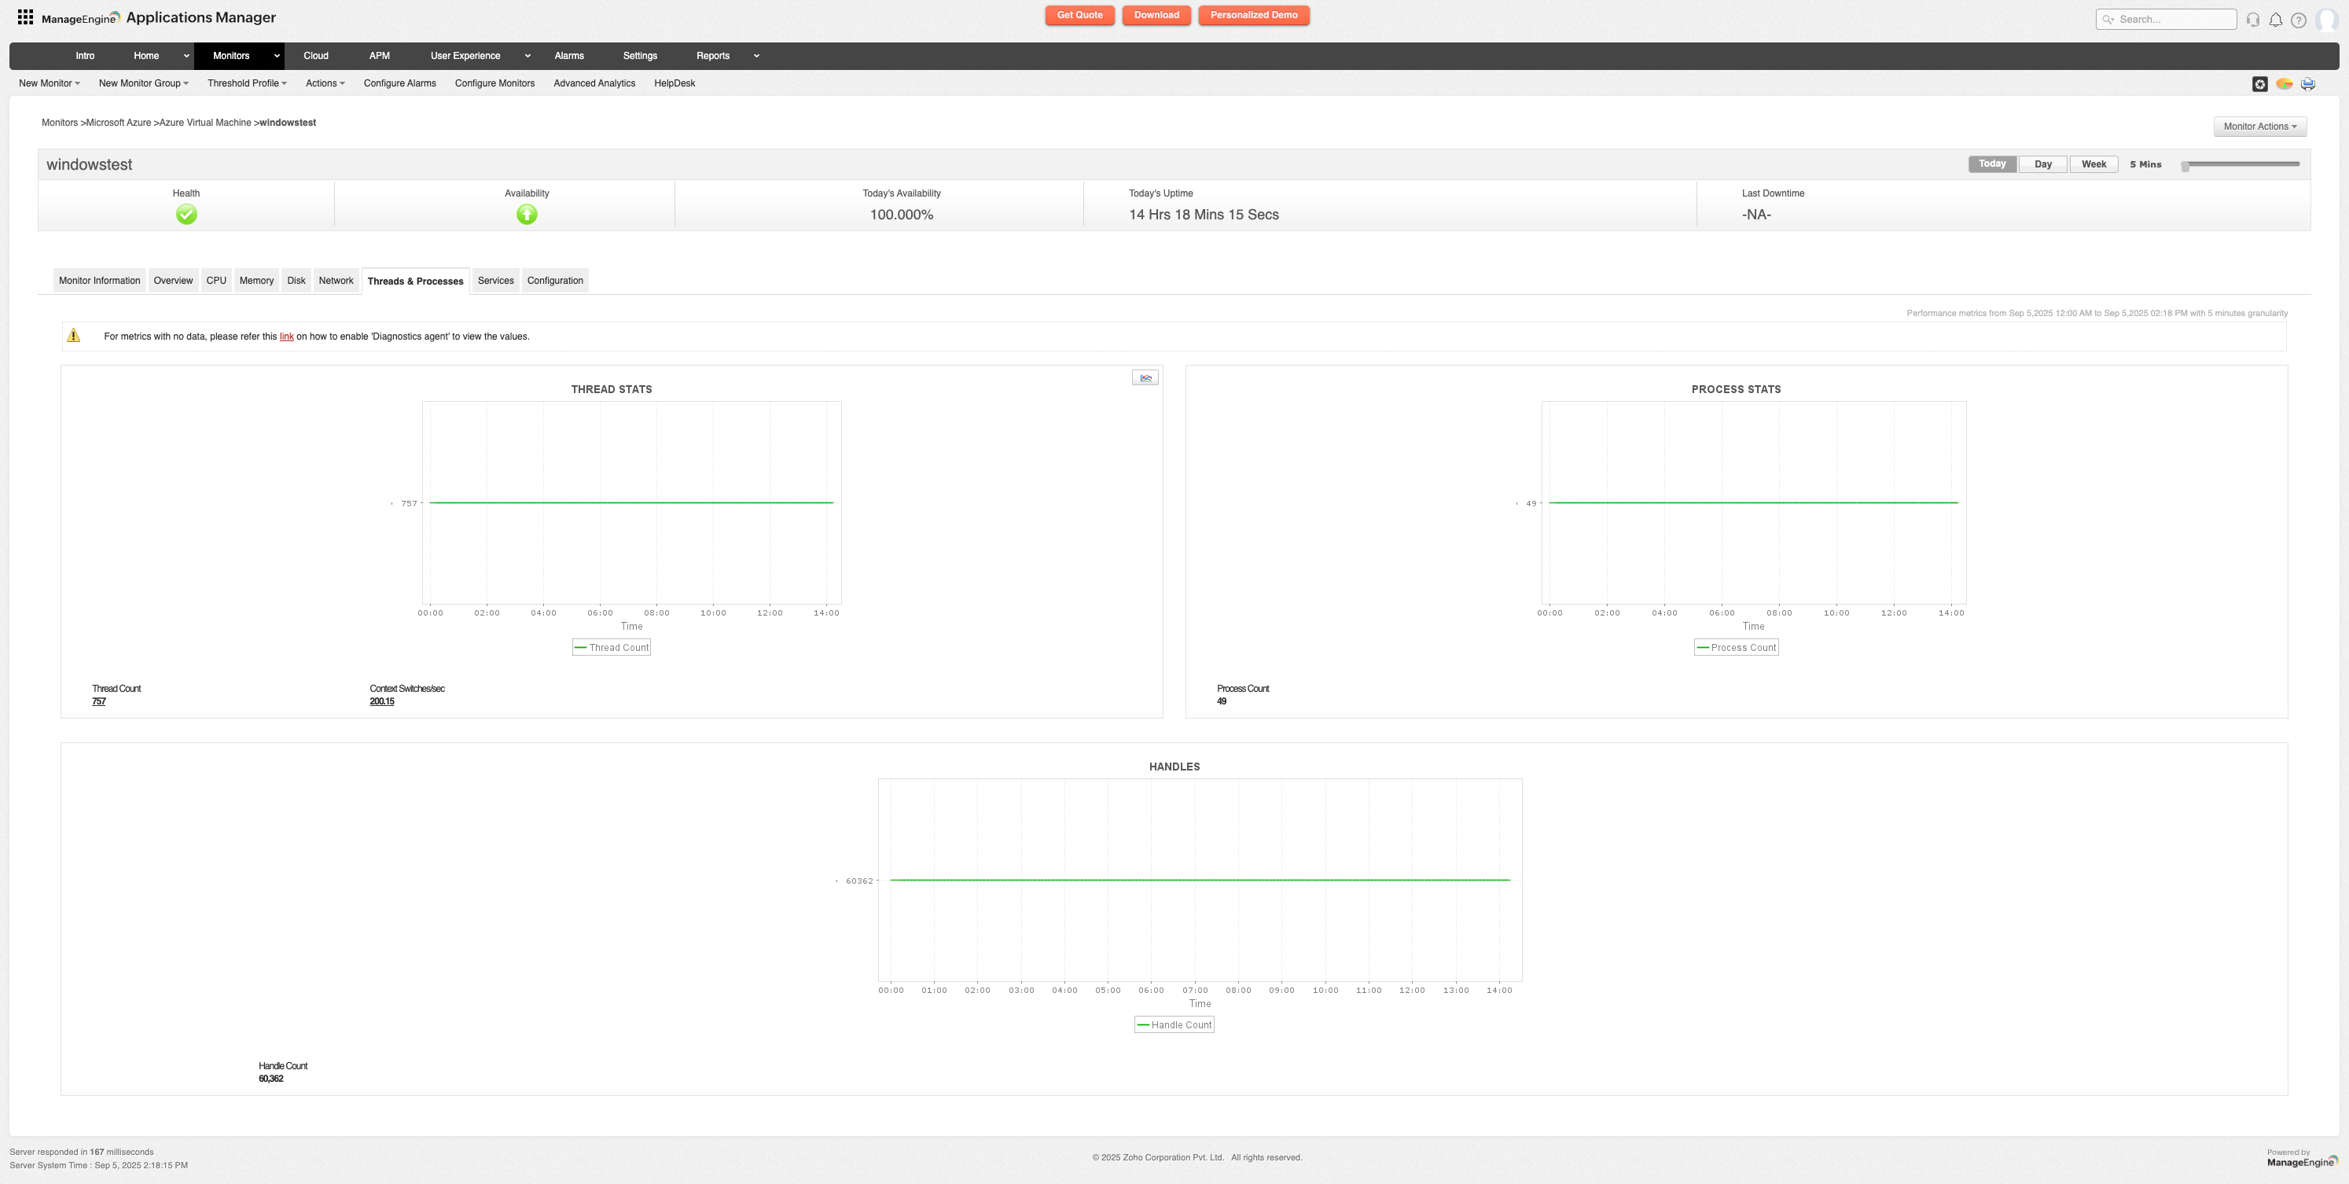Open the Alarms menu item
This screenshot has height=1184, width=2349.
coord(569,56)
